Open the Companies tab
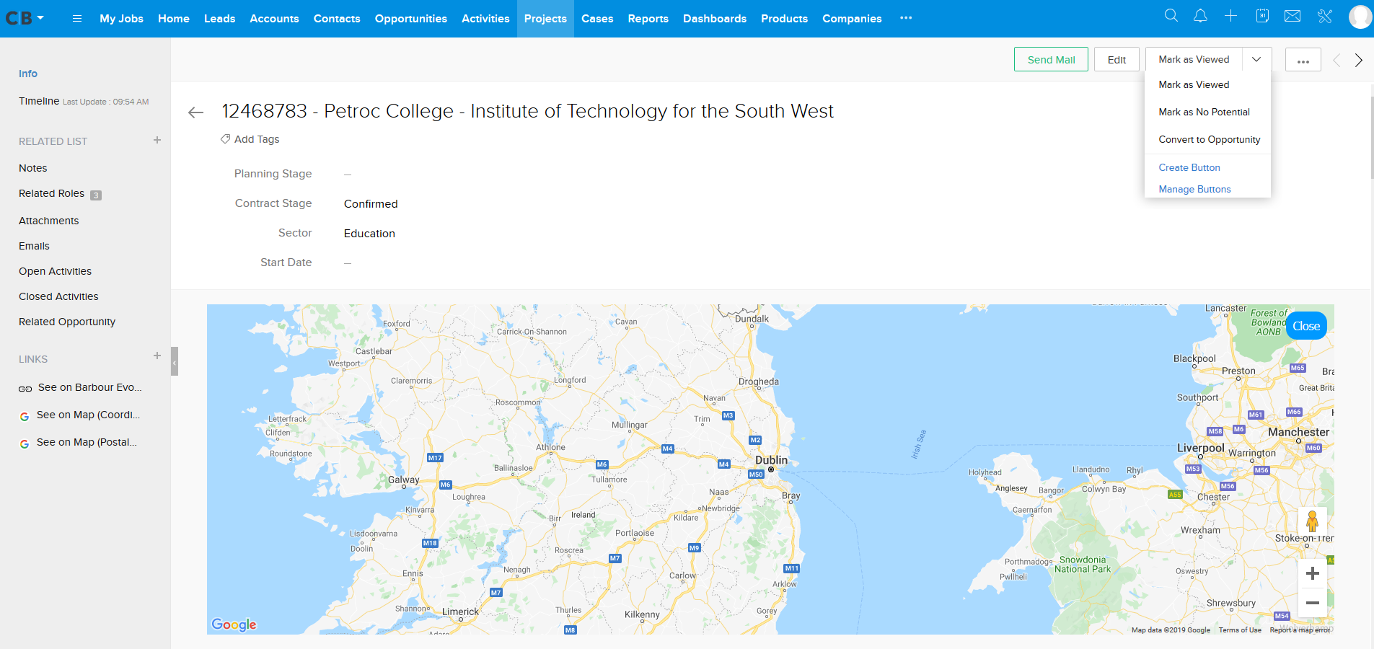This screenshot has height=649, width=1374. point(852,19)
